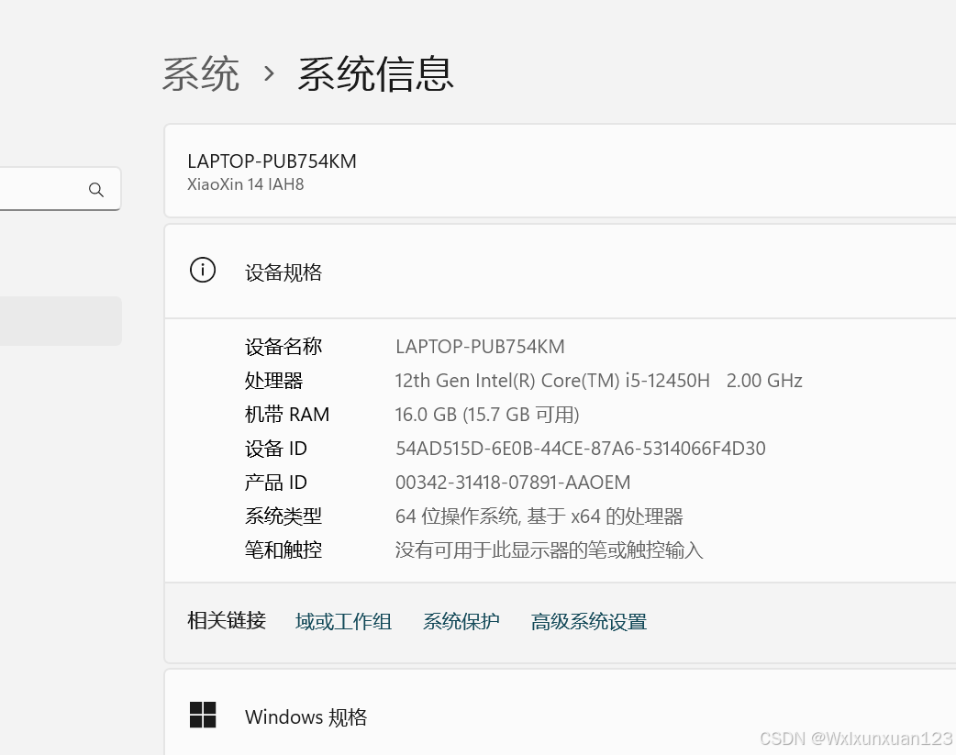
Task: Select the 没有可用于此显示器 pen input value
Action: pos(549,550)
